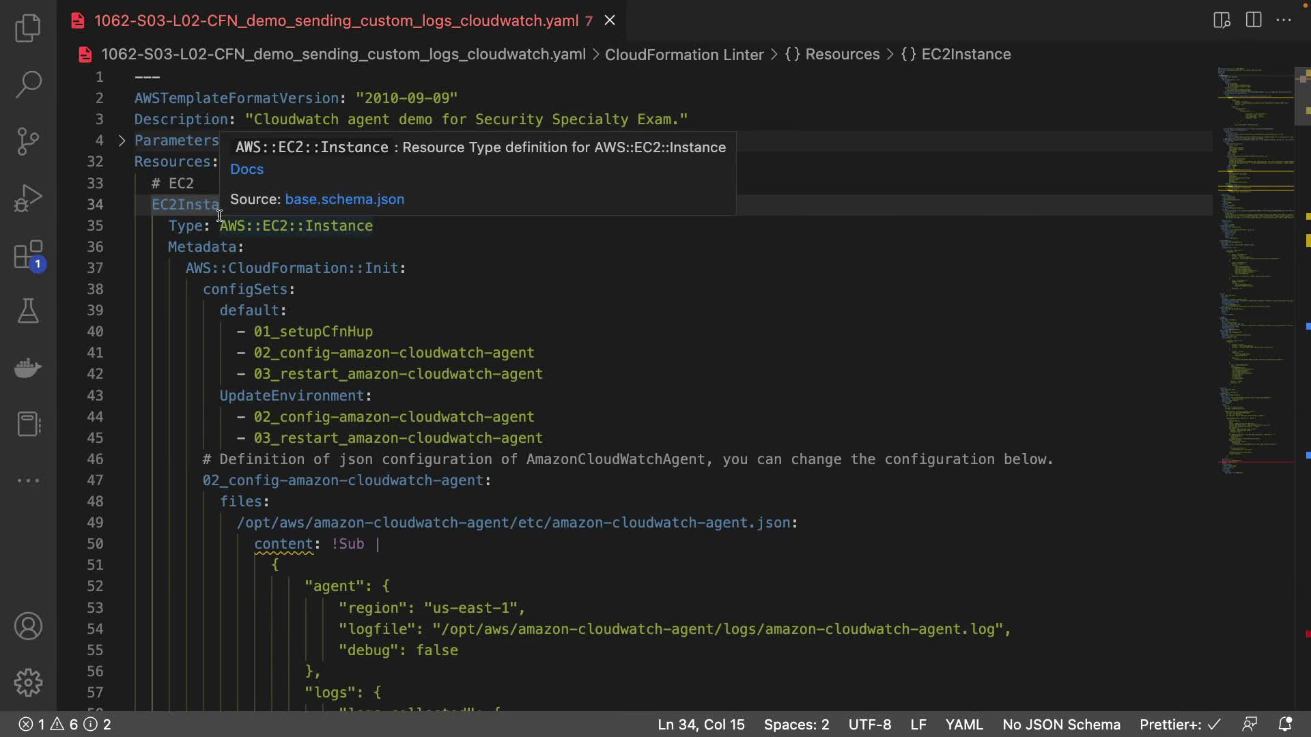
Task: Open the Docs link in hover tooltip
Action: [x=246, y=169]
